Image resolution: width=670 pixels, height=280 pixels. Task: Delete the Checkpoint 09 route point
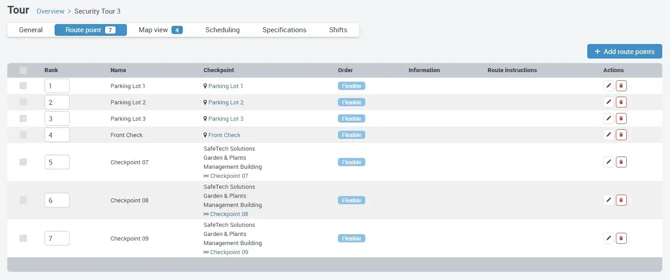point(621,238)
